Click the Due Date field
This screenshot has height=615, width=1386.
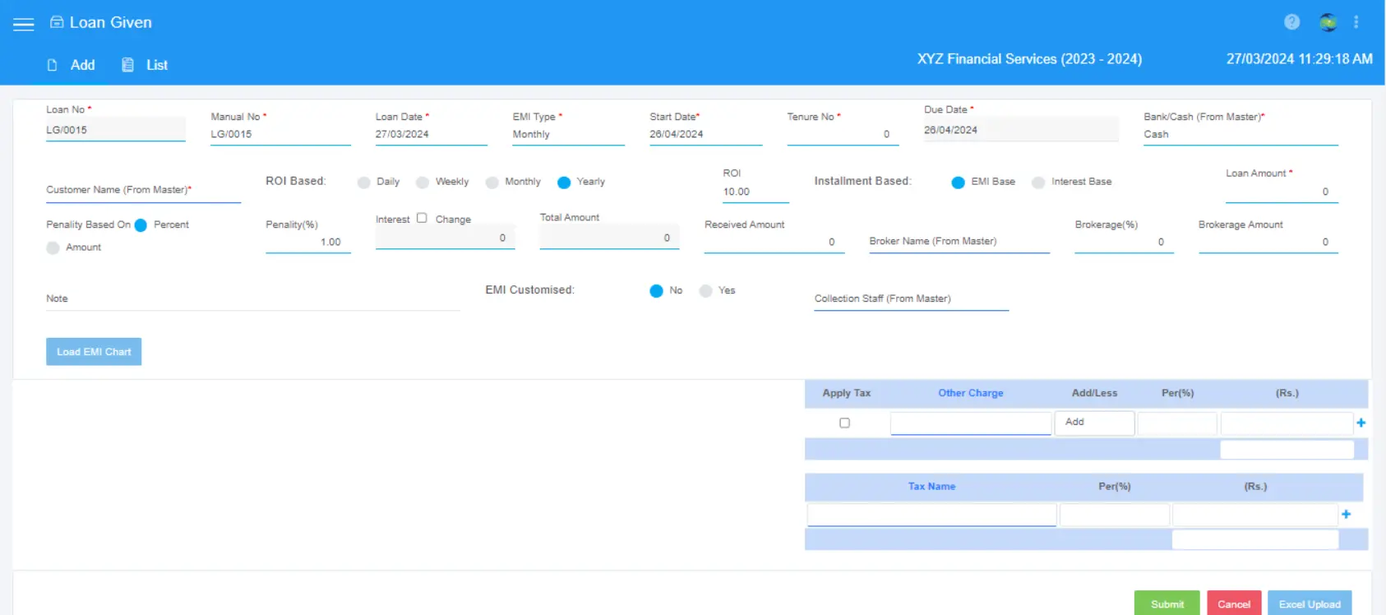1020,130
